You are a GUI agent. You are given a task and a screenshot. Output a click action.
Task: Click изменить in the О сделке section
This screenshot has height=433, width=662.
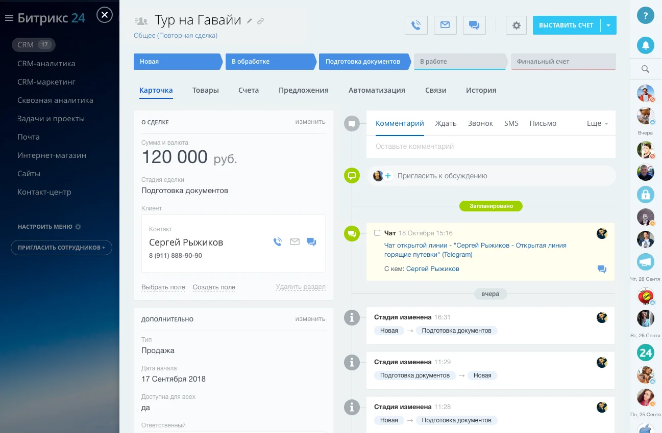click(x=310, y=122)
